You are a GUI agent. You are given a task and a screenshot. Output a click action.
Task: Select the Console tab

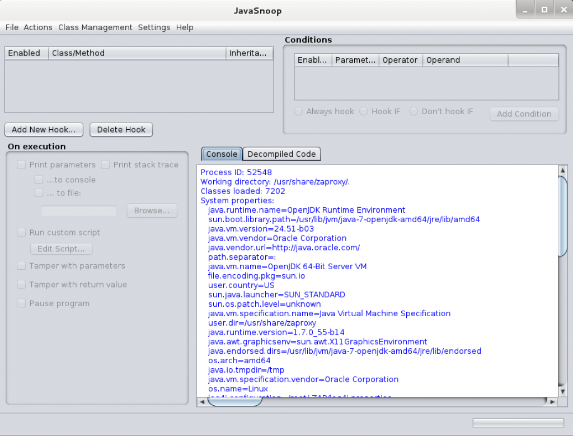pos(222,154)
